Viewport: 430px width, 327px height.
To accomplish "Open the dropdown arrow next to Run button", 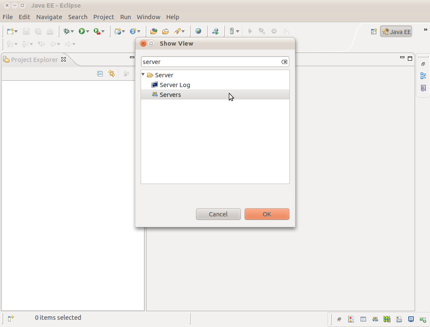I will 88,32.
